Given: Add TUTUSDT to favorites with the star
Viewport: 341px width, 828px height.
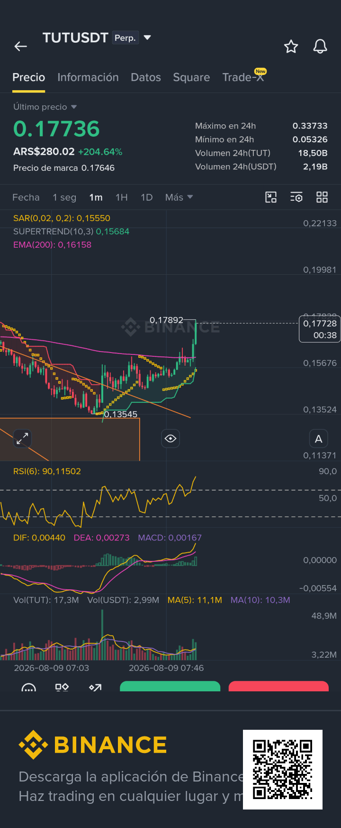Looking at the screenshot, I should click(291, 47).
